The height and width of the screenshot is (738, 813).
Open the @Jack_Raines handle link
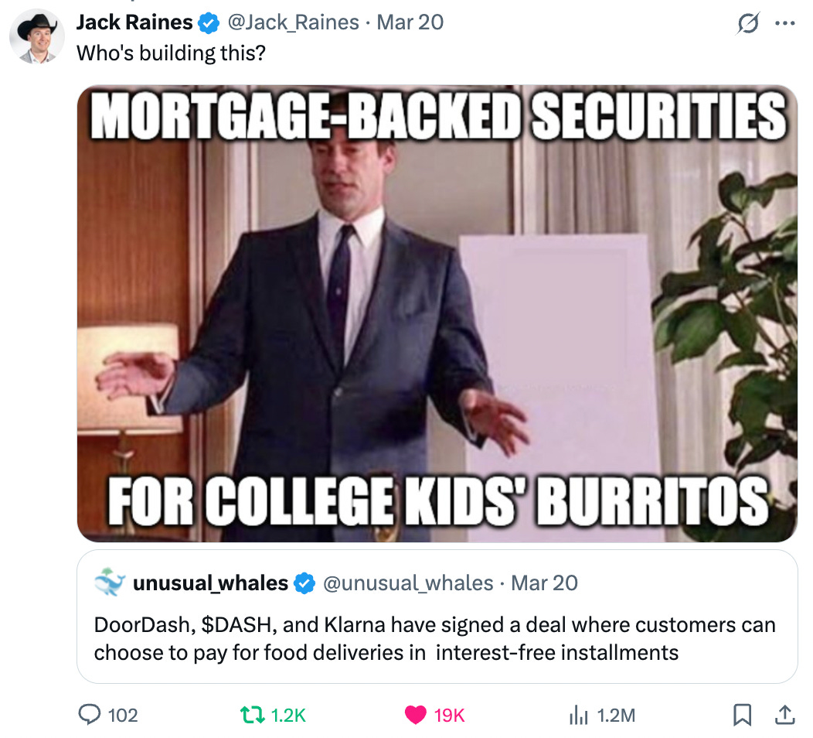[293, 22]
